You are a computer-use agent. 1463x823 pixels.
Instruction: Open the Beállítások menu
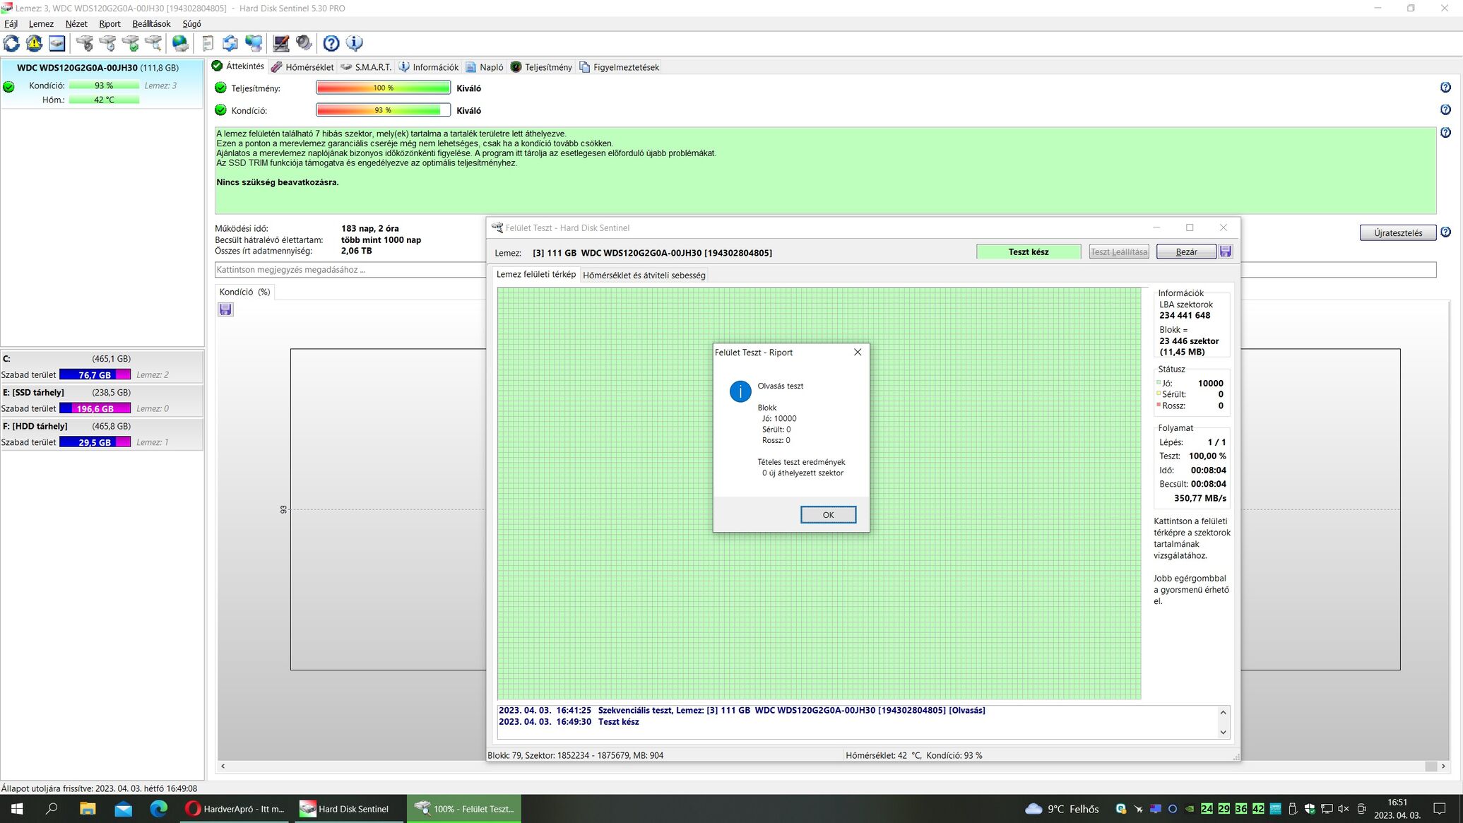pos(151,24)
